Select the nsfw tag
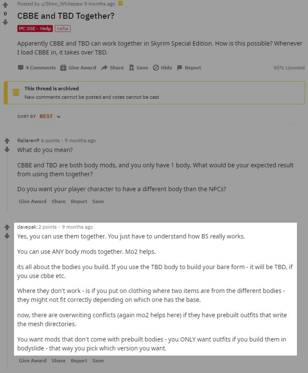Viewport: 308px width, 373px height. coord(63,29)
